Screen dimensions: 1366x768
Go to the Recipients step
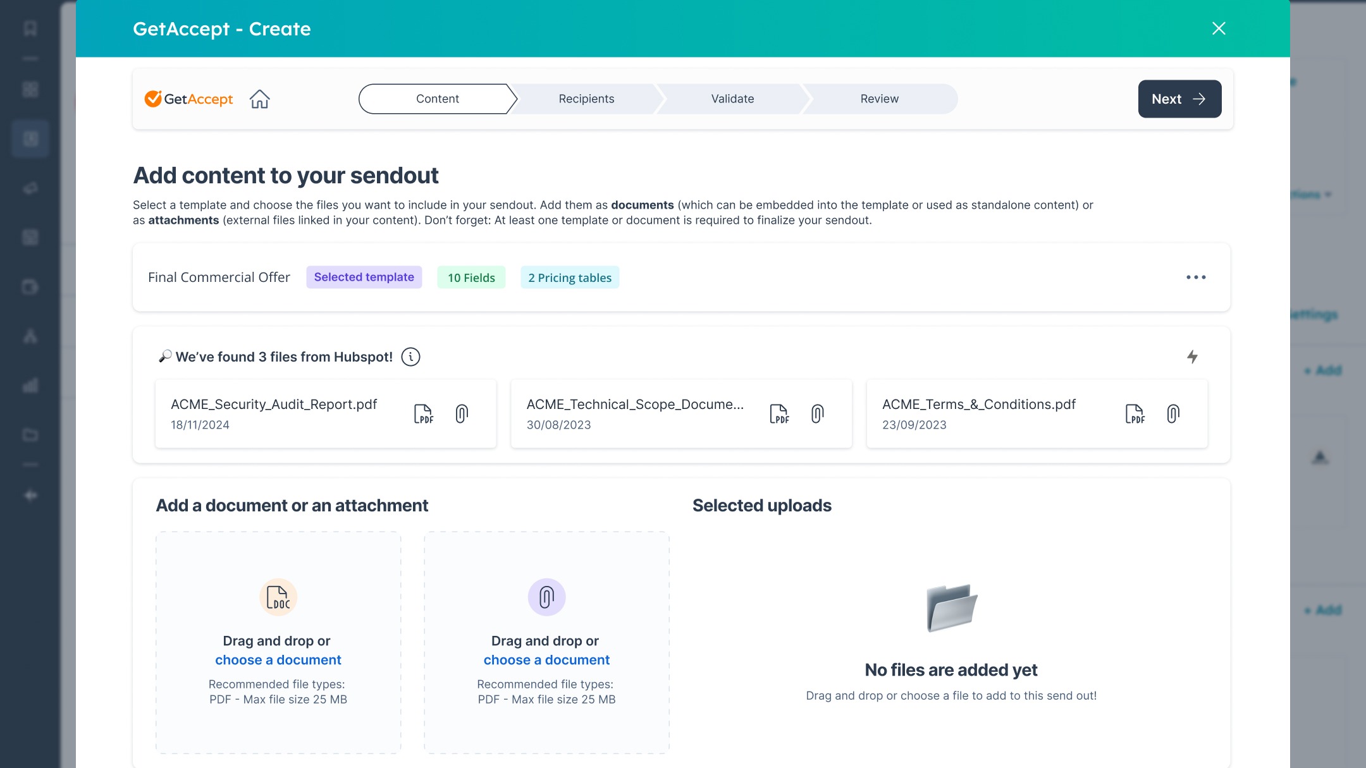tap(586, 99)
